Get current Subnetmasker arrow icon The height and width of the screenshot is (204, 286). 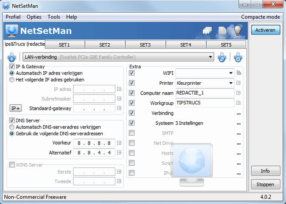[x=119, y=99]
